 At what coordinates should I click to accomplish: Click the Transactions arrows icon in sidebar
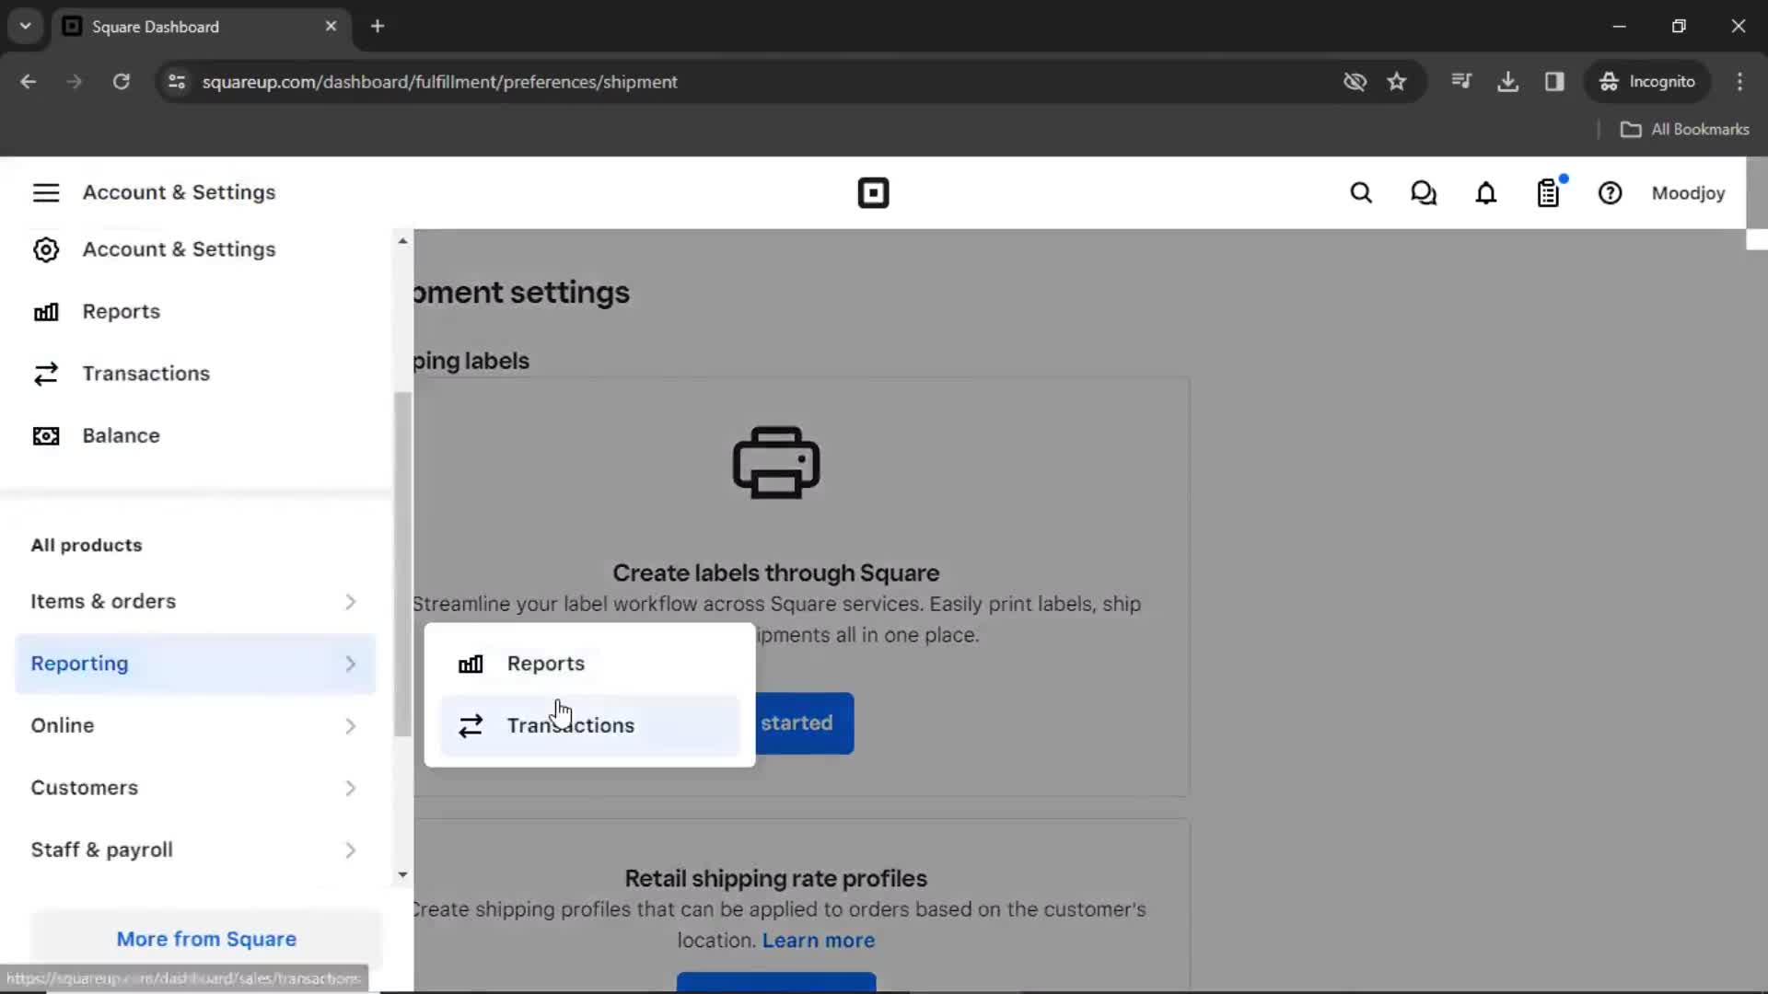point(45,374)
